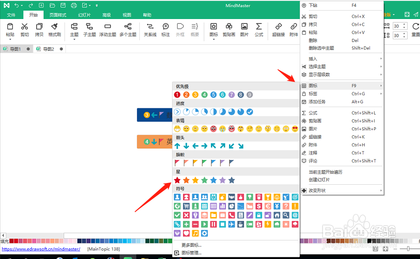Switch to the 导图2 document tab
The image size is (420, 259).
(49, 49)
